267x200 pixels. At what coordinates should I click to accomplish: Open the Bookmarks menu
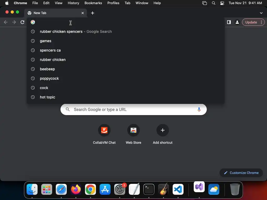tap(93, 3)
